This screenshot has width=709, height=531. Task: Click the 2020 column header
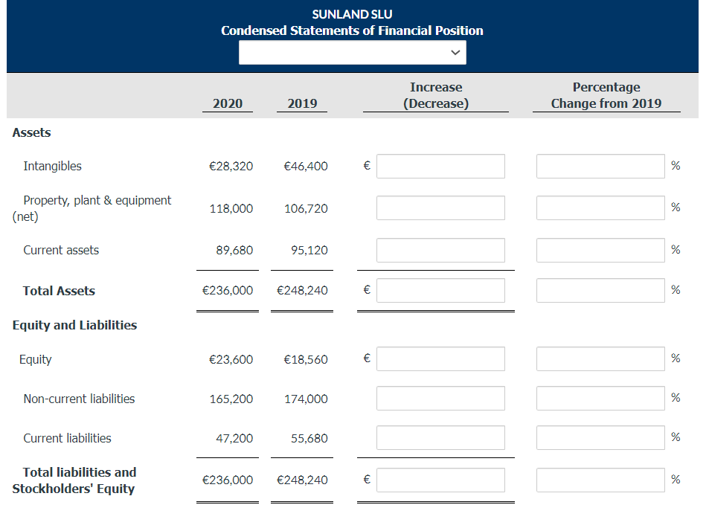click(x=228, y=103)
